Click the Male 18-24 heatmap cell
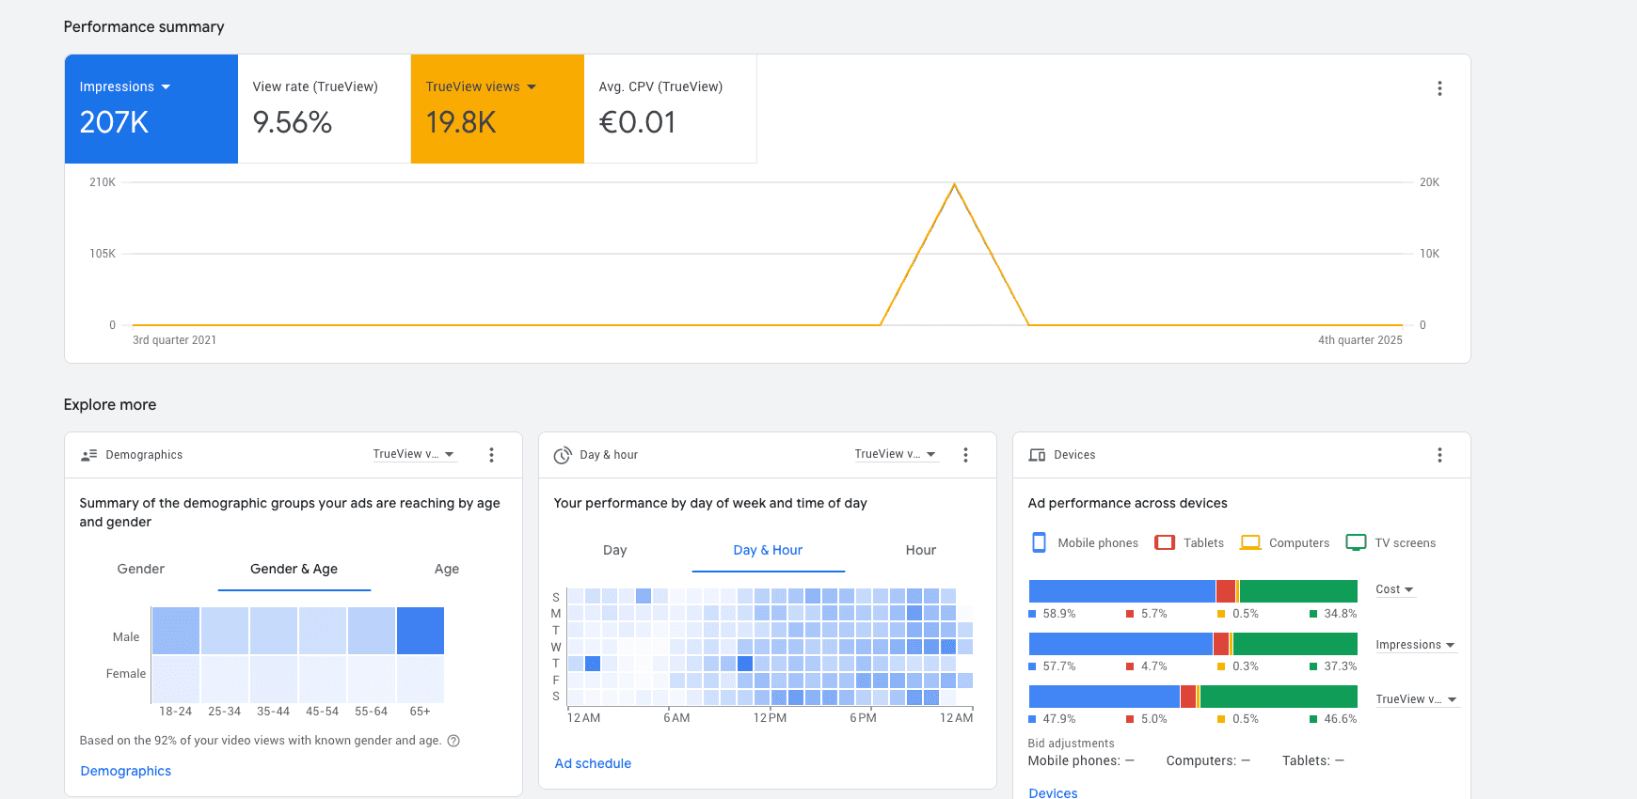This screenshot has width=1637, height=799. click(x=176, y=631)
